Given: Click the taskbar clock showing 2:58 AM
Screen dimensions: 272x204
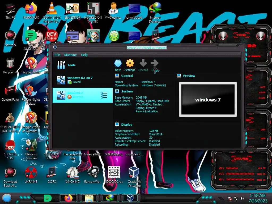Looking at the screenshot, I should click(x=258, y=198).
